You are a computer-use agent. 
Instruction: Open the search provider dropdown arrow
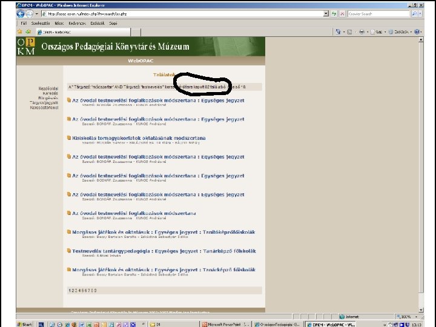pyautogui.click(x=420, y=13)
